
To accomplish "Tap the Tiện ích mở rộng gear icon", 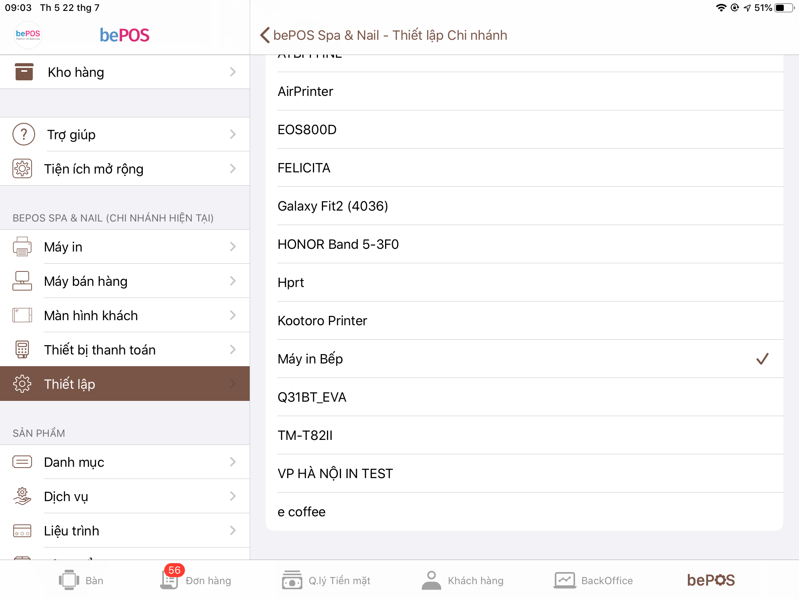I will (x=22, y=168).
